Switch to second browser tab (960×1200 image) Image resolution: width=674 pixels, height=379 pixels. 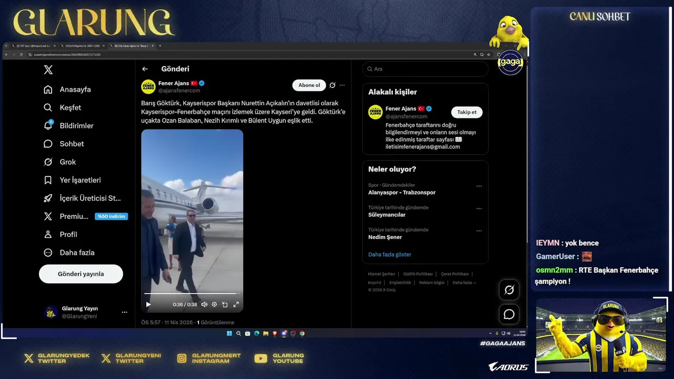(x=82, y=46)
